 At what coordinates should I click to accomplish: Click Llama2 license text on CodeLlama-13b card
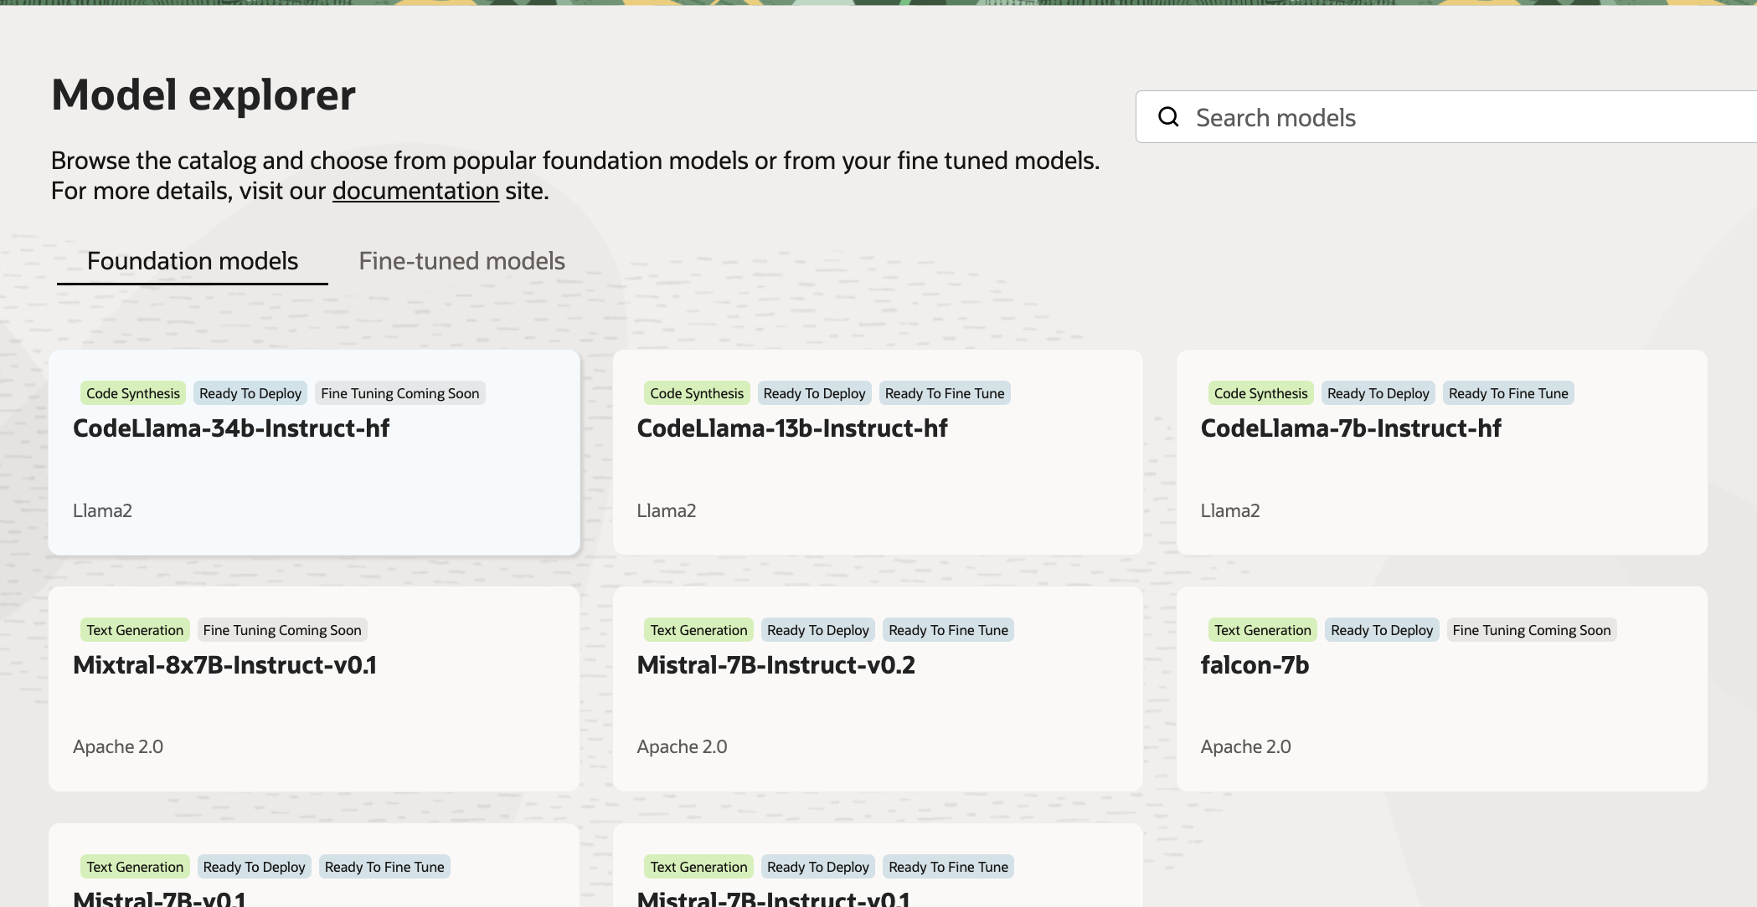(666, 510)
